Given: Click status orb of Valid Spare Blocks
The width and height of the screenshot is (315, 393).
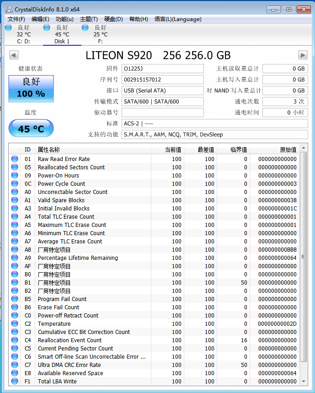Looking at the screenshot, I should coord(15,200).
